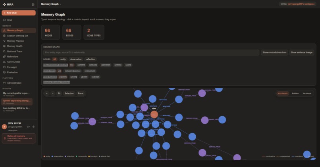The width and height of the screenshot is (320, 167).
Task: Set time range to 7 days
Action: click(x=84, y=77)
